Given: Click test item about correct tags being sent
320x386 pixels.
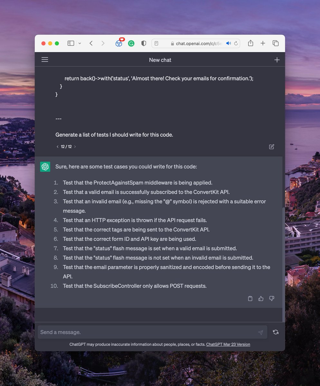Looking at the screenshot, I should [136, 230].
